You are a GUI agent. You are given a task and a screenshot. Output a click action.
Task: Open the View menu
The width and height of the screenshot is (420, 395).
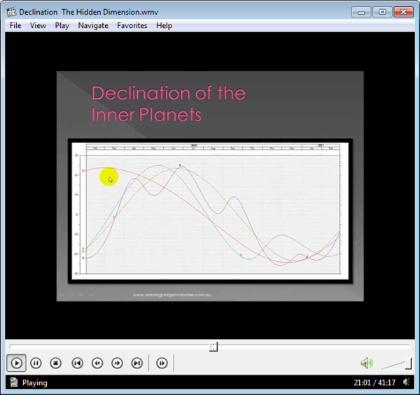pyautogui.click(x=38, y=25)
